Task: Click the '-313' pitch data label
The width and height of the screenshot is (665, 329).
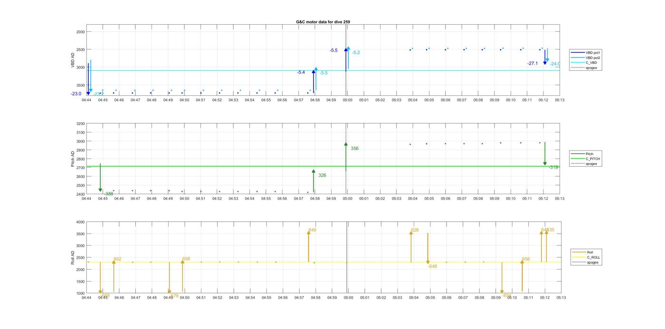Action: tap(553, 167)
